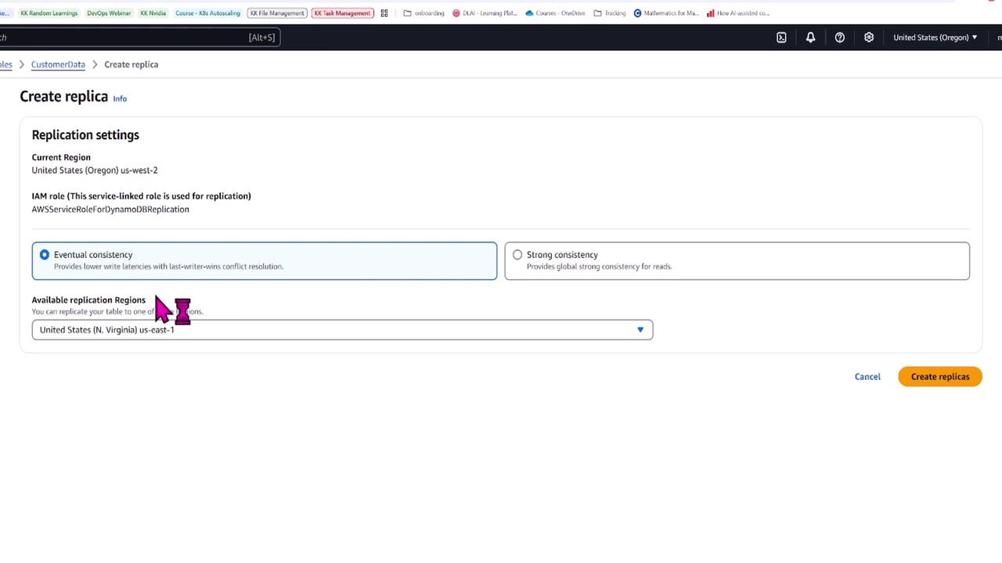Cancel replica creation
Image resolution: width=1002 pixels, height=563 pixels.
867,377
